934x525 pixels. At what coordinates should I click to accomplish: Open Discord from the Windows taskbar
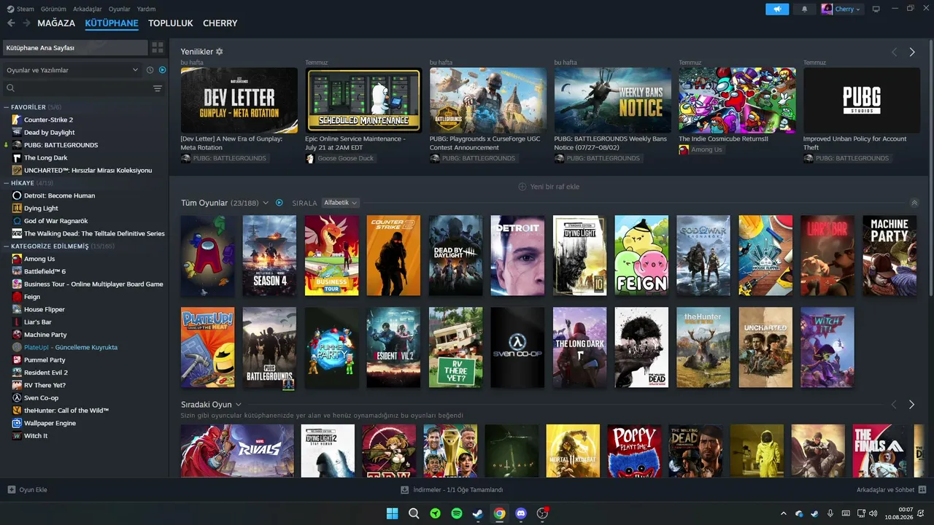pyautogui.click(x=521, y=513)
